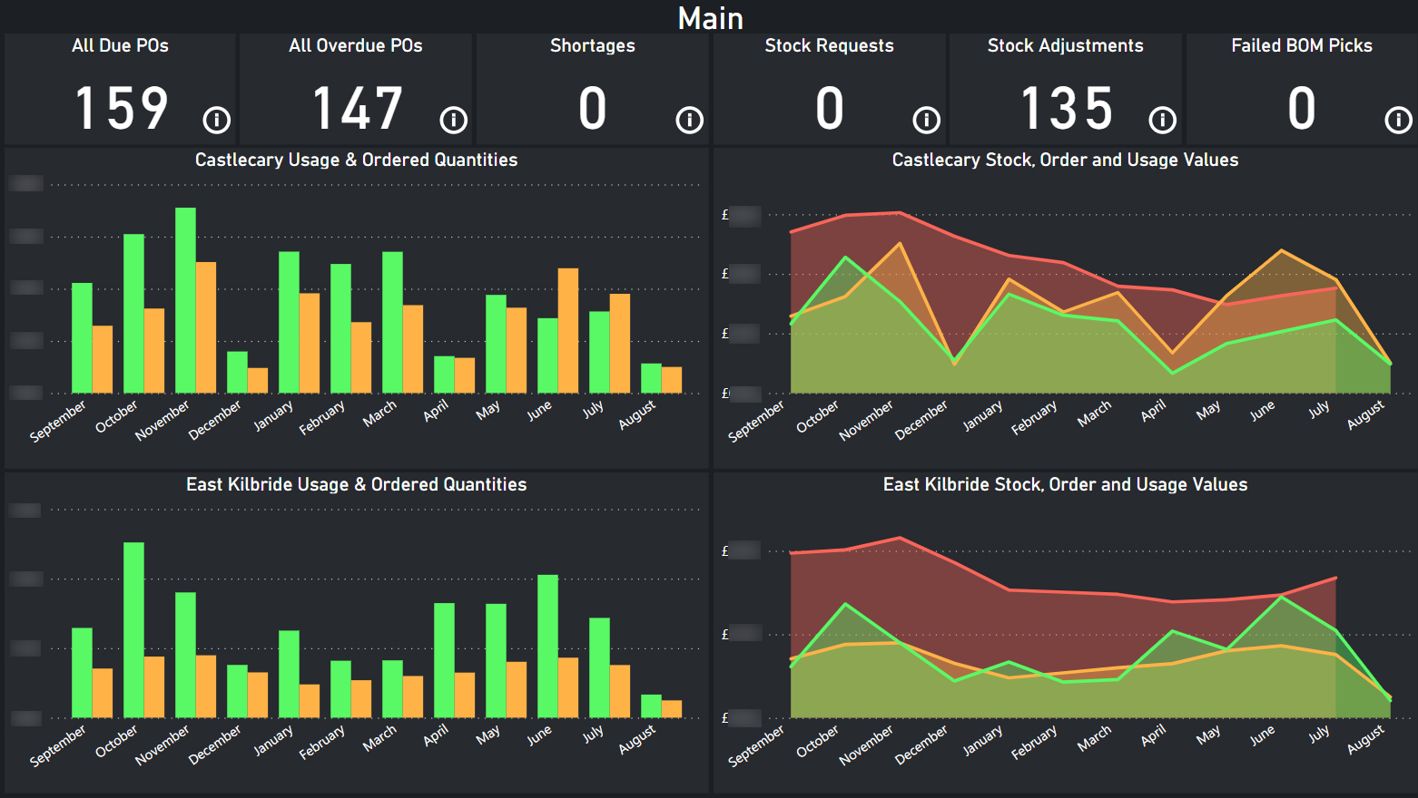
Task: Click August label on East Kilbride values chart
Action: [1366, 739]
